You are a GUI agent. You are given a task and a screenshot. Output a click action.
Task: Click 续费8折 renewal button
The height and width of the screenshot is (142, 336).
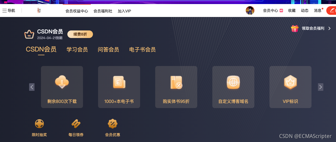(x=80, y=34)
